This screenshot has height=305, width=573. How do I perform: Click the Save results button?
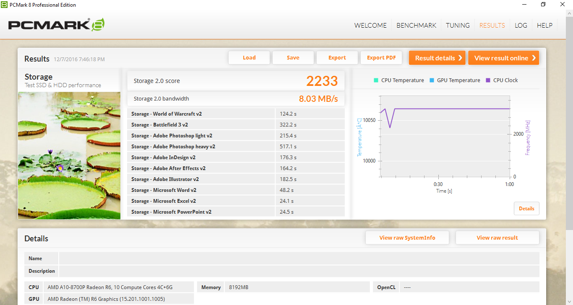tap(293, 58)
